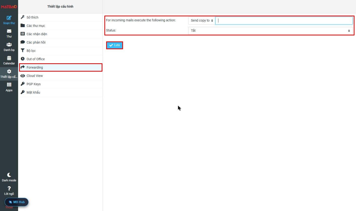This screenshot has width=356, height=211.
Task: Click the Lời ngõ question mark icon
Action: (x=9, y=188)
